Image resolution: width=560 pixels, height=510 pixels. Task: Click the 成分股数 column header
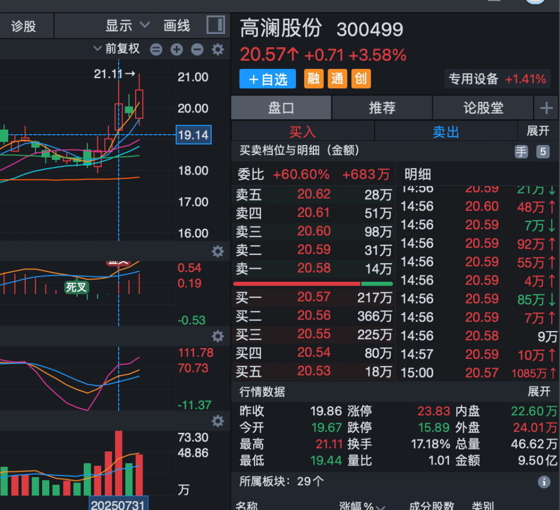[432, 506]
